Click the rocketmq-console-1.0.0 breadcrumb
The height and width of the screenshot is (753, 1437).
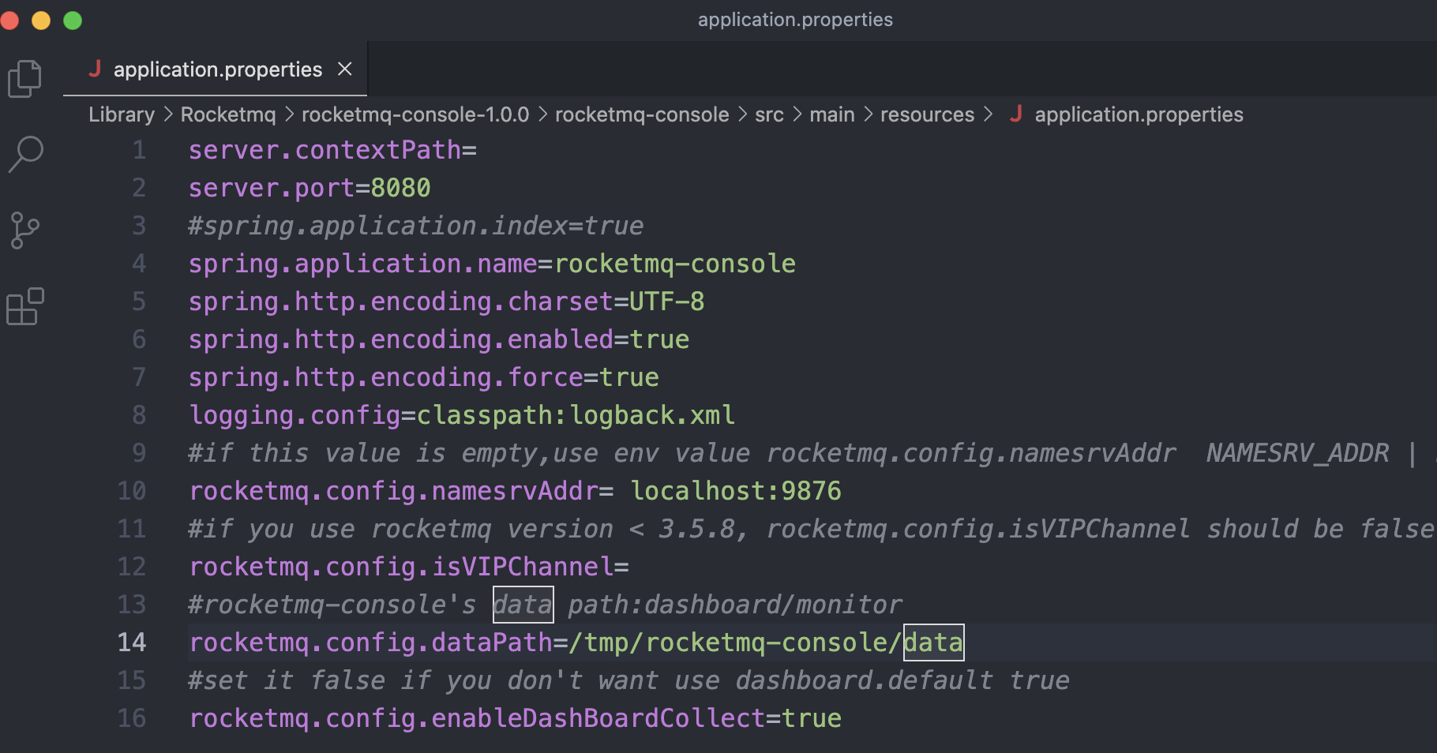pyautogui.click(x=415, y=114)
